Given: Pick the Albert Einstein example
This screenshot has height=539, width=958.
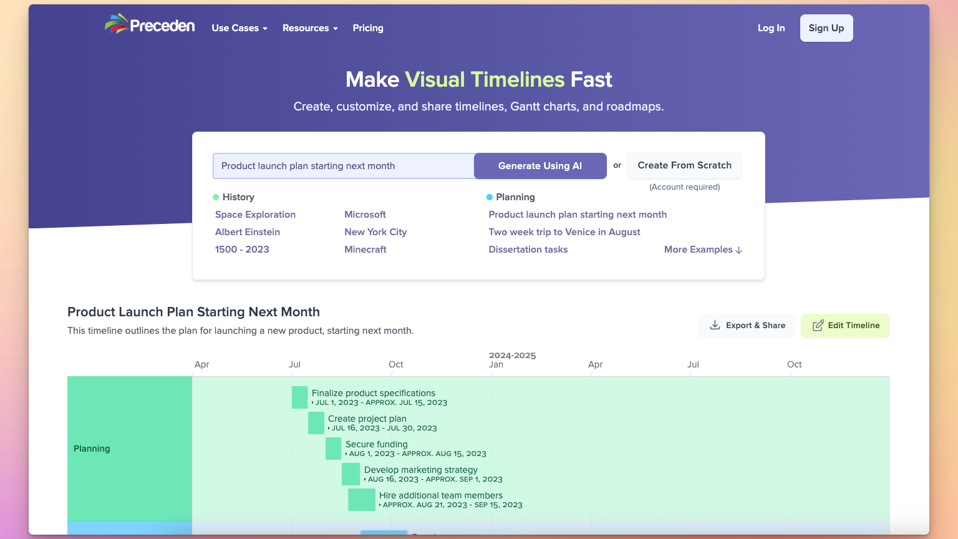Looking at the screenshot, I should [x=248, y=232].
